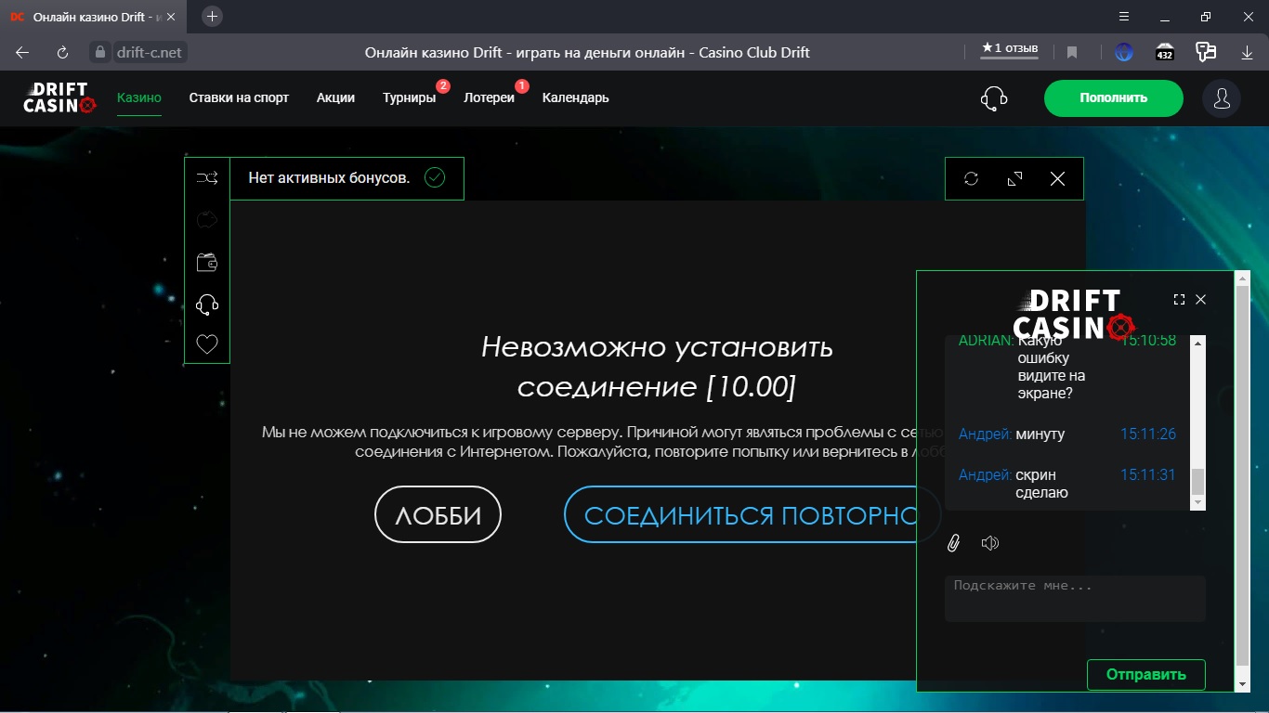This screenshot has width=1269, height=713.
Task: Expand the chat widget to fullscreen
Action: [x=1179, y=299]
